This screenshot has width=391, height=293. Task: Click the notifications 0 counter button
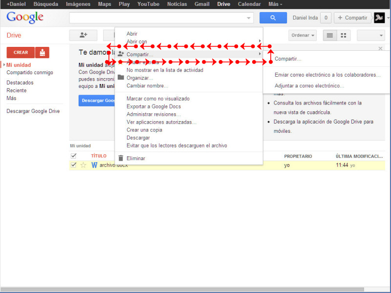click(x=326, y=18)
